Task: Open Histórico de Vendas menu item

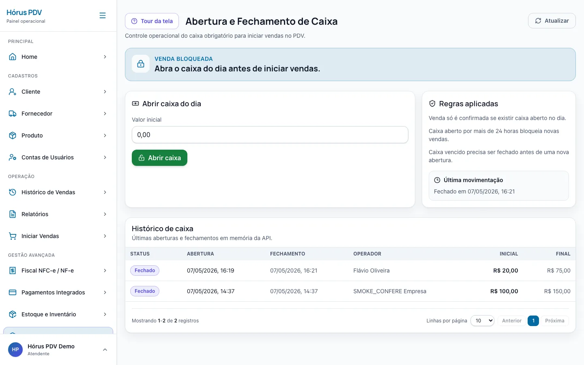Action: coord(58,192)
